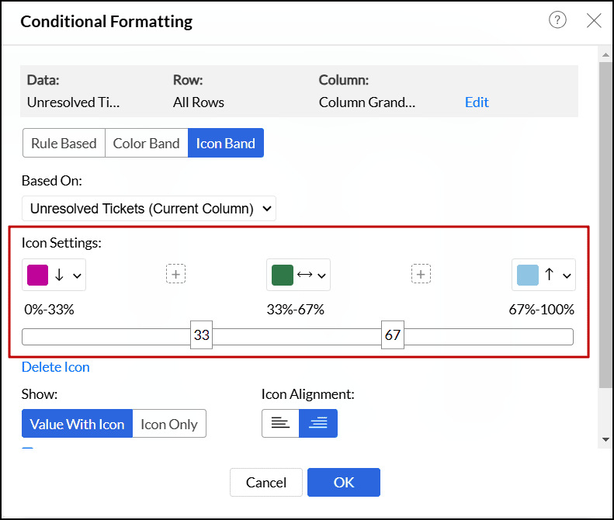The width and height of the screenshot is (614, 520).
Task: Switch to the Rule Based tab
Action: (64, 143)
